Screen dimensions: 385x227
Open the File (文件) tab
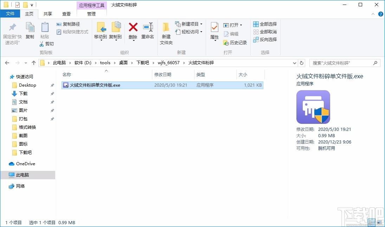pos(10,14)
